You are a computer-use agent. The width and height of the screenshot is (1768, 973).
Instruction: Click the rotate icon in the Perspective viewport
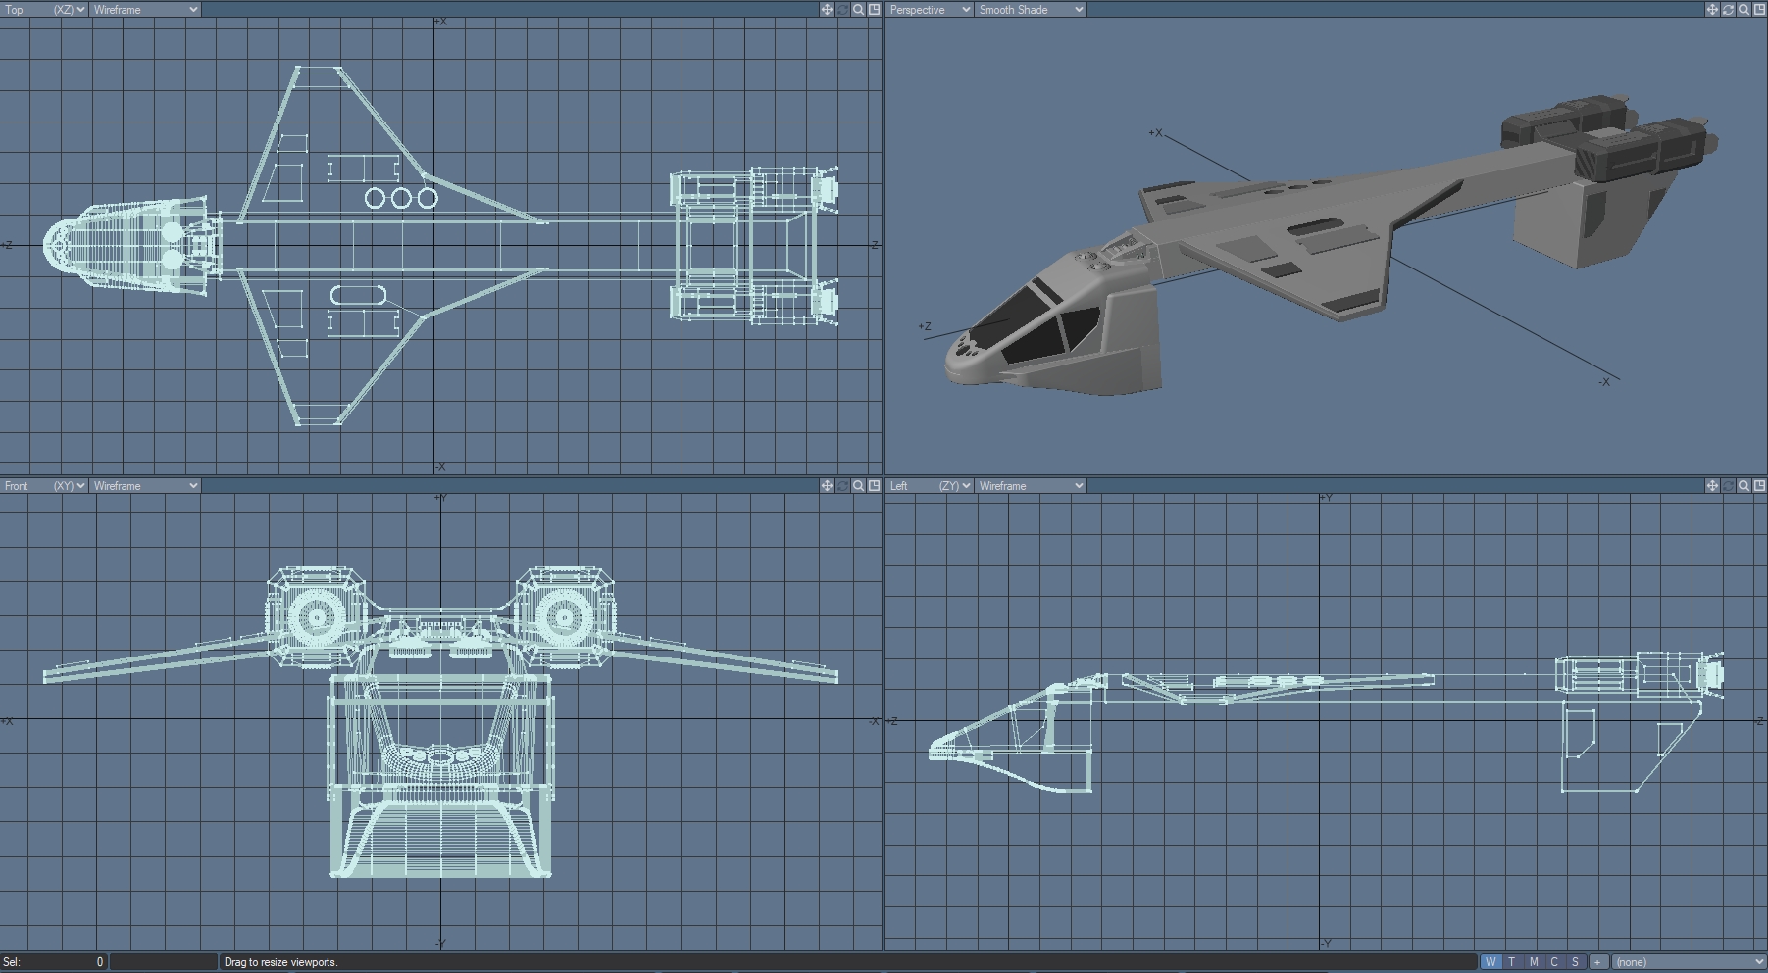(1728, 10)
